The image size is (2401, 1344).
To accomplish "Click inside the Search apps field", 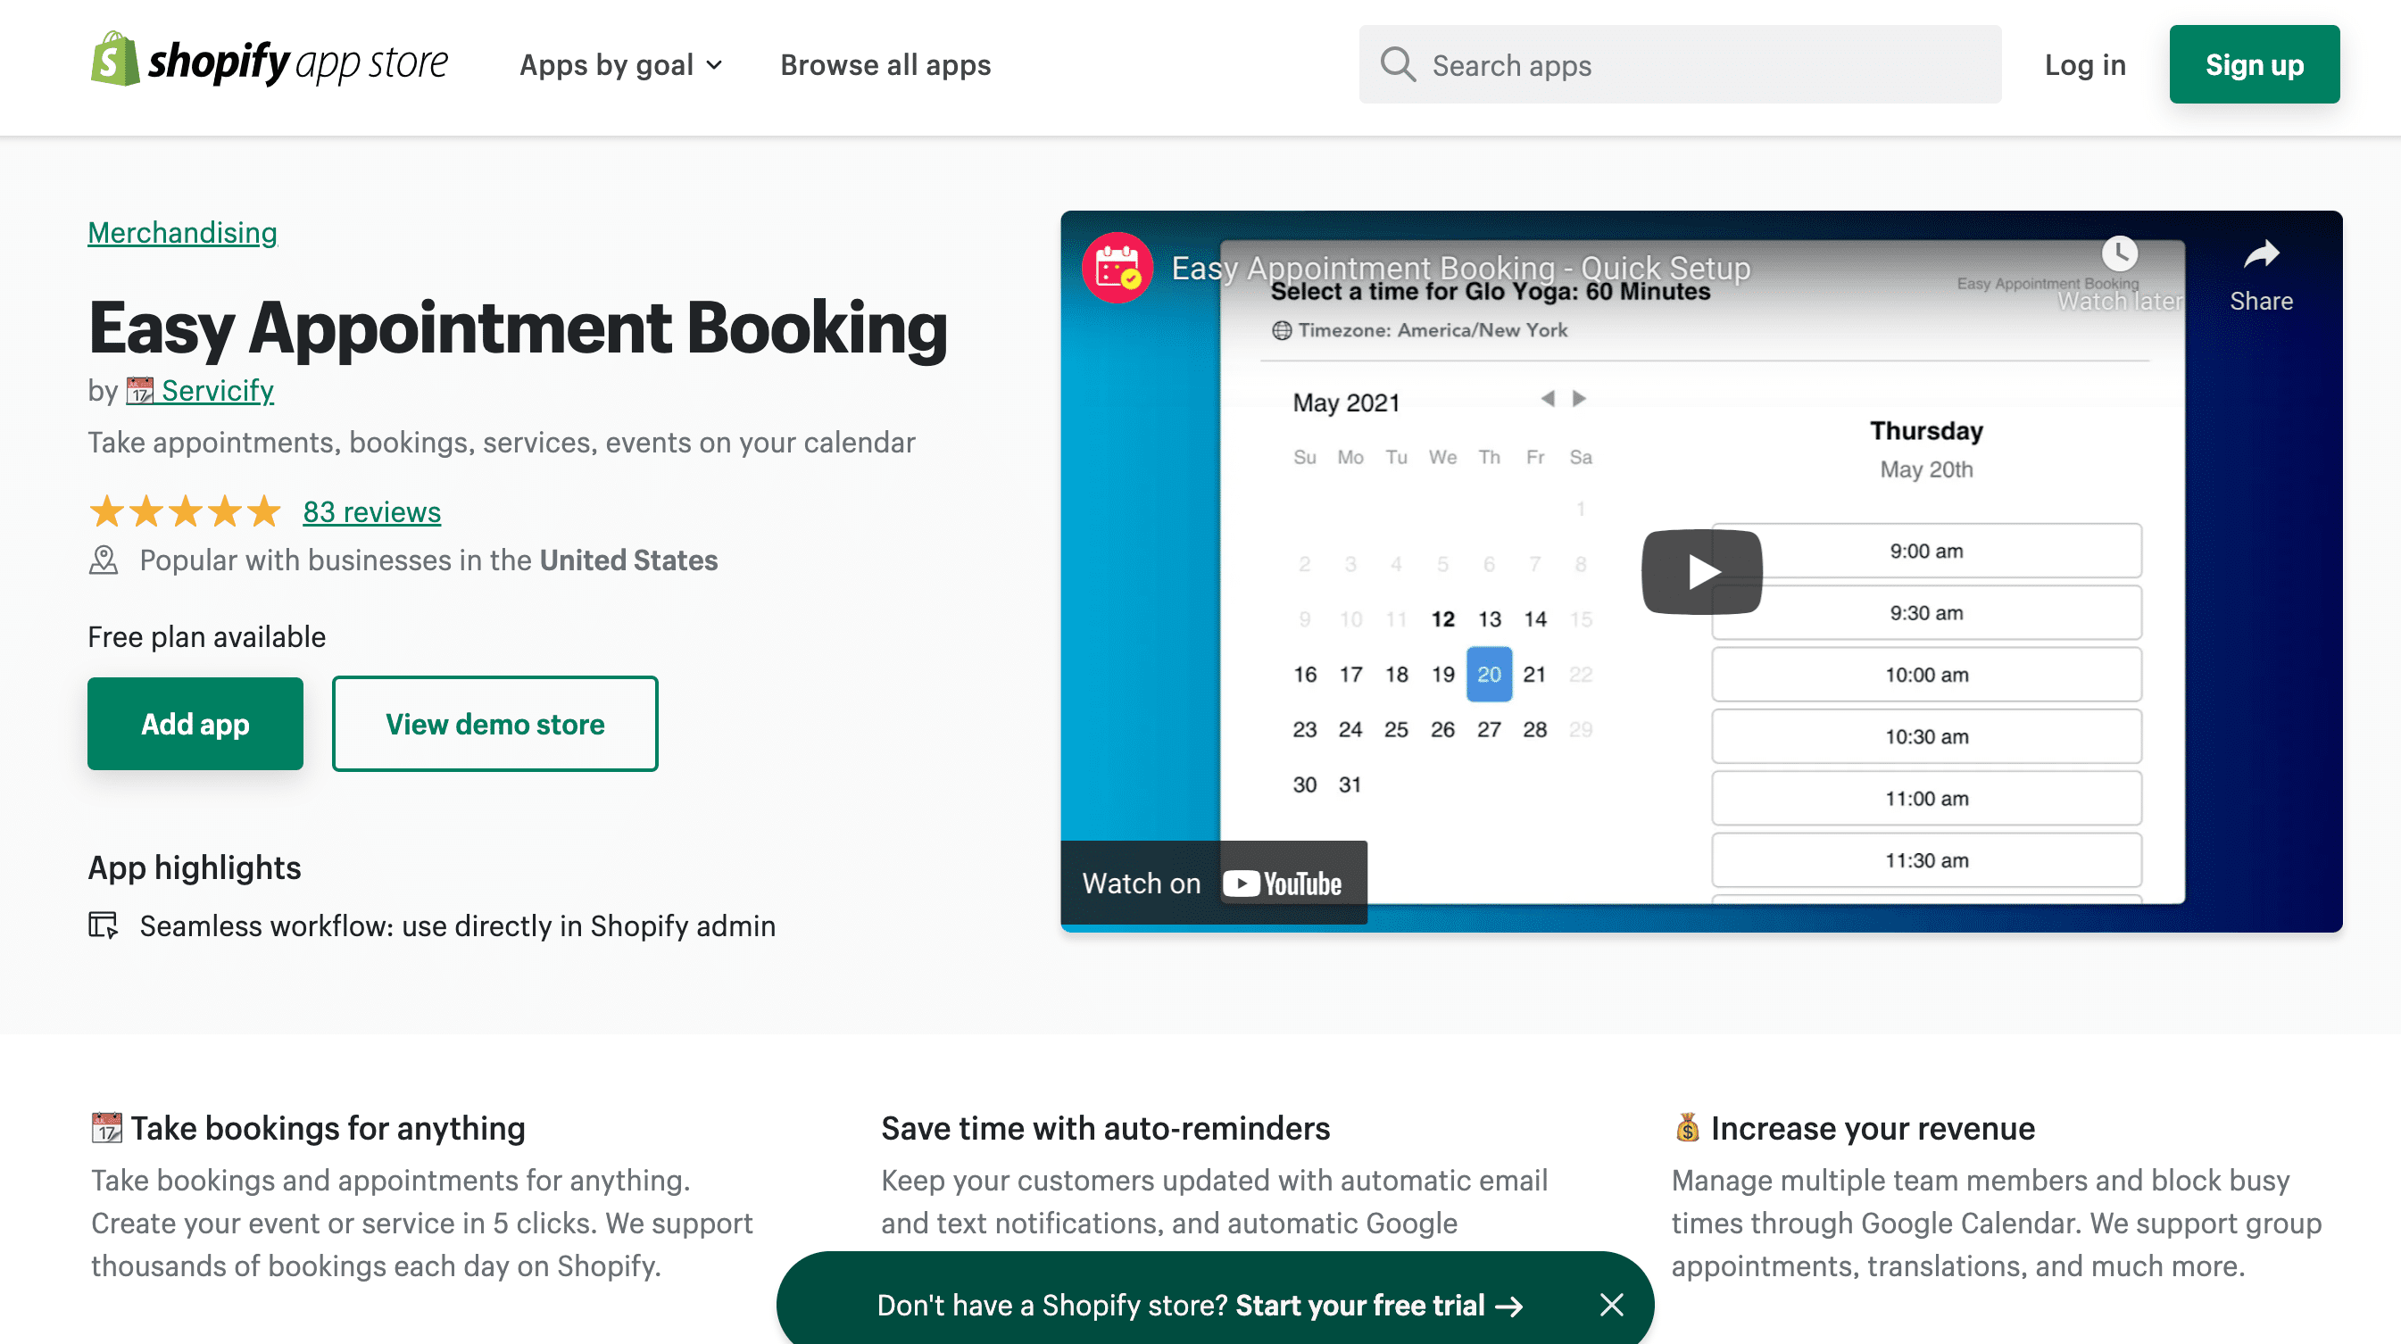I will tap(1678, 64).
